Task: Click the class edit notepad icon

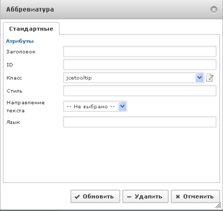Action: [210, 78]
